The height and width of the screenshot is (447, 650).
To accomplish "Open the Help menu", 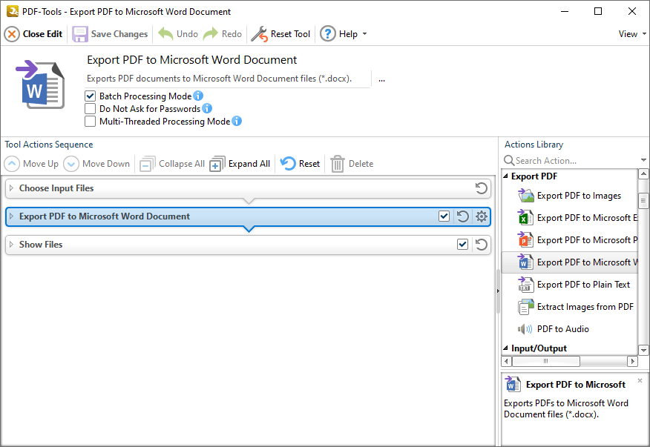I will coord(338,34).
